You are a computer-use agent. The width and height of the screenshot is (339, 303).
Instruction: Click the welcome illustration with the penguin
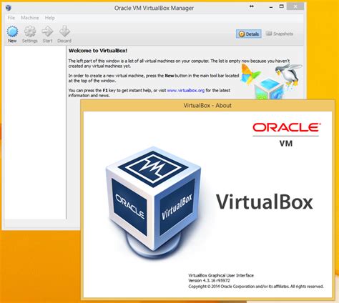[x=271, y=81]
